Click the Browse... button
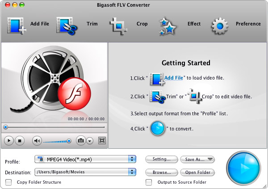The image size is (268, 189). [x=162, y=172]
